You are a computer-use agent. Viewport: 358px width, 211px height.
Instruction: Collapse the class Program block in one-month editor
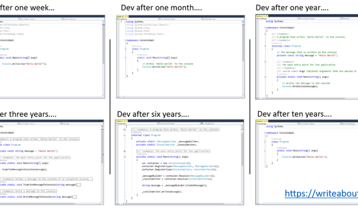(x=126, y=49)
